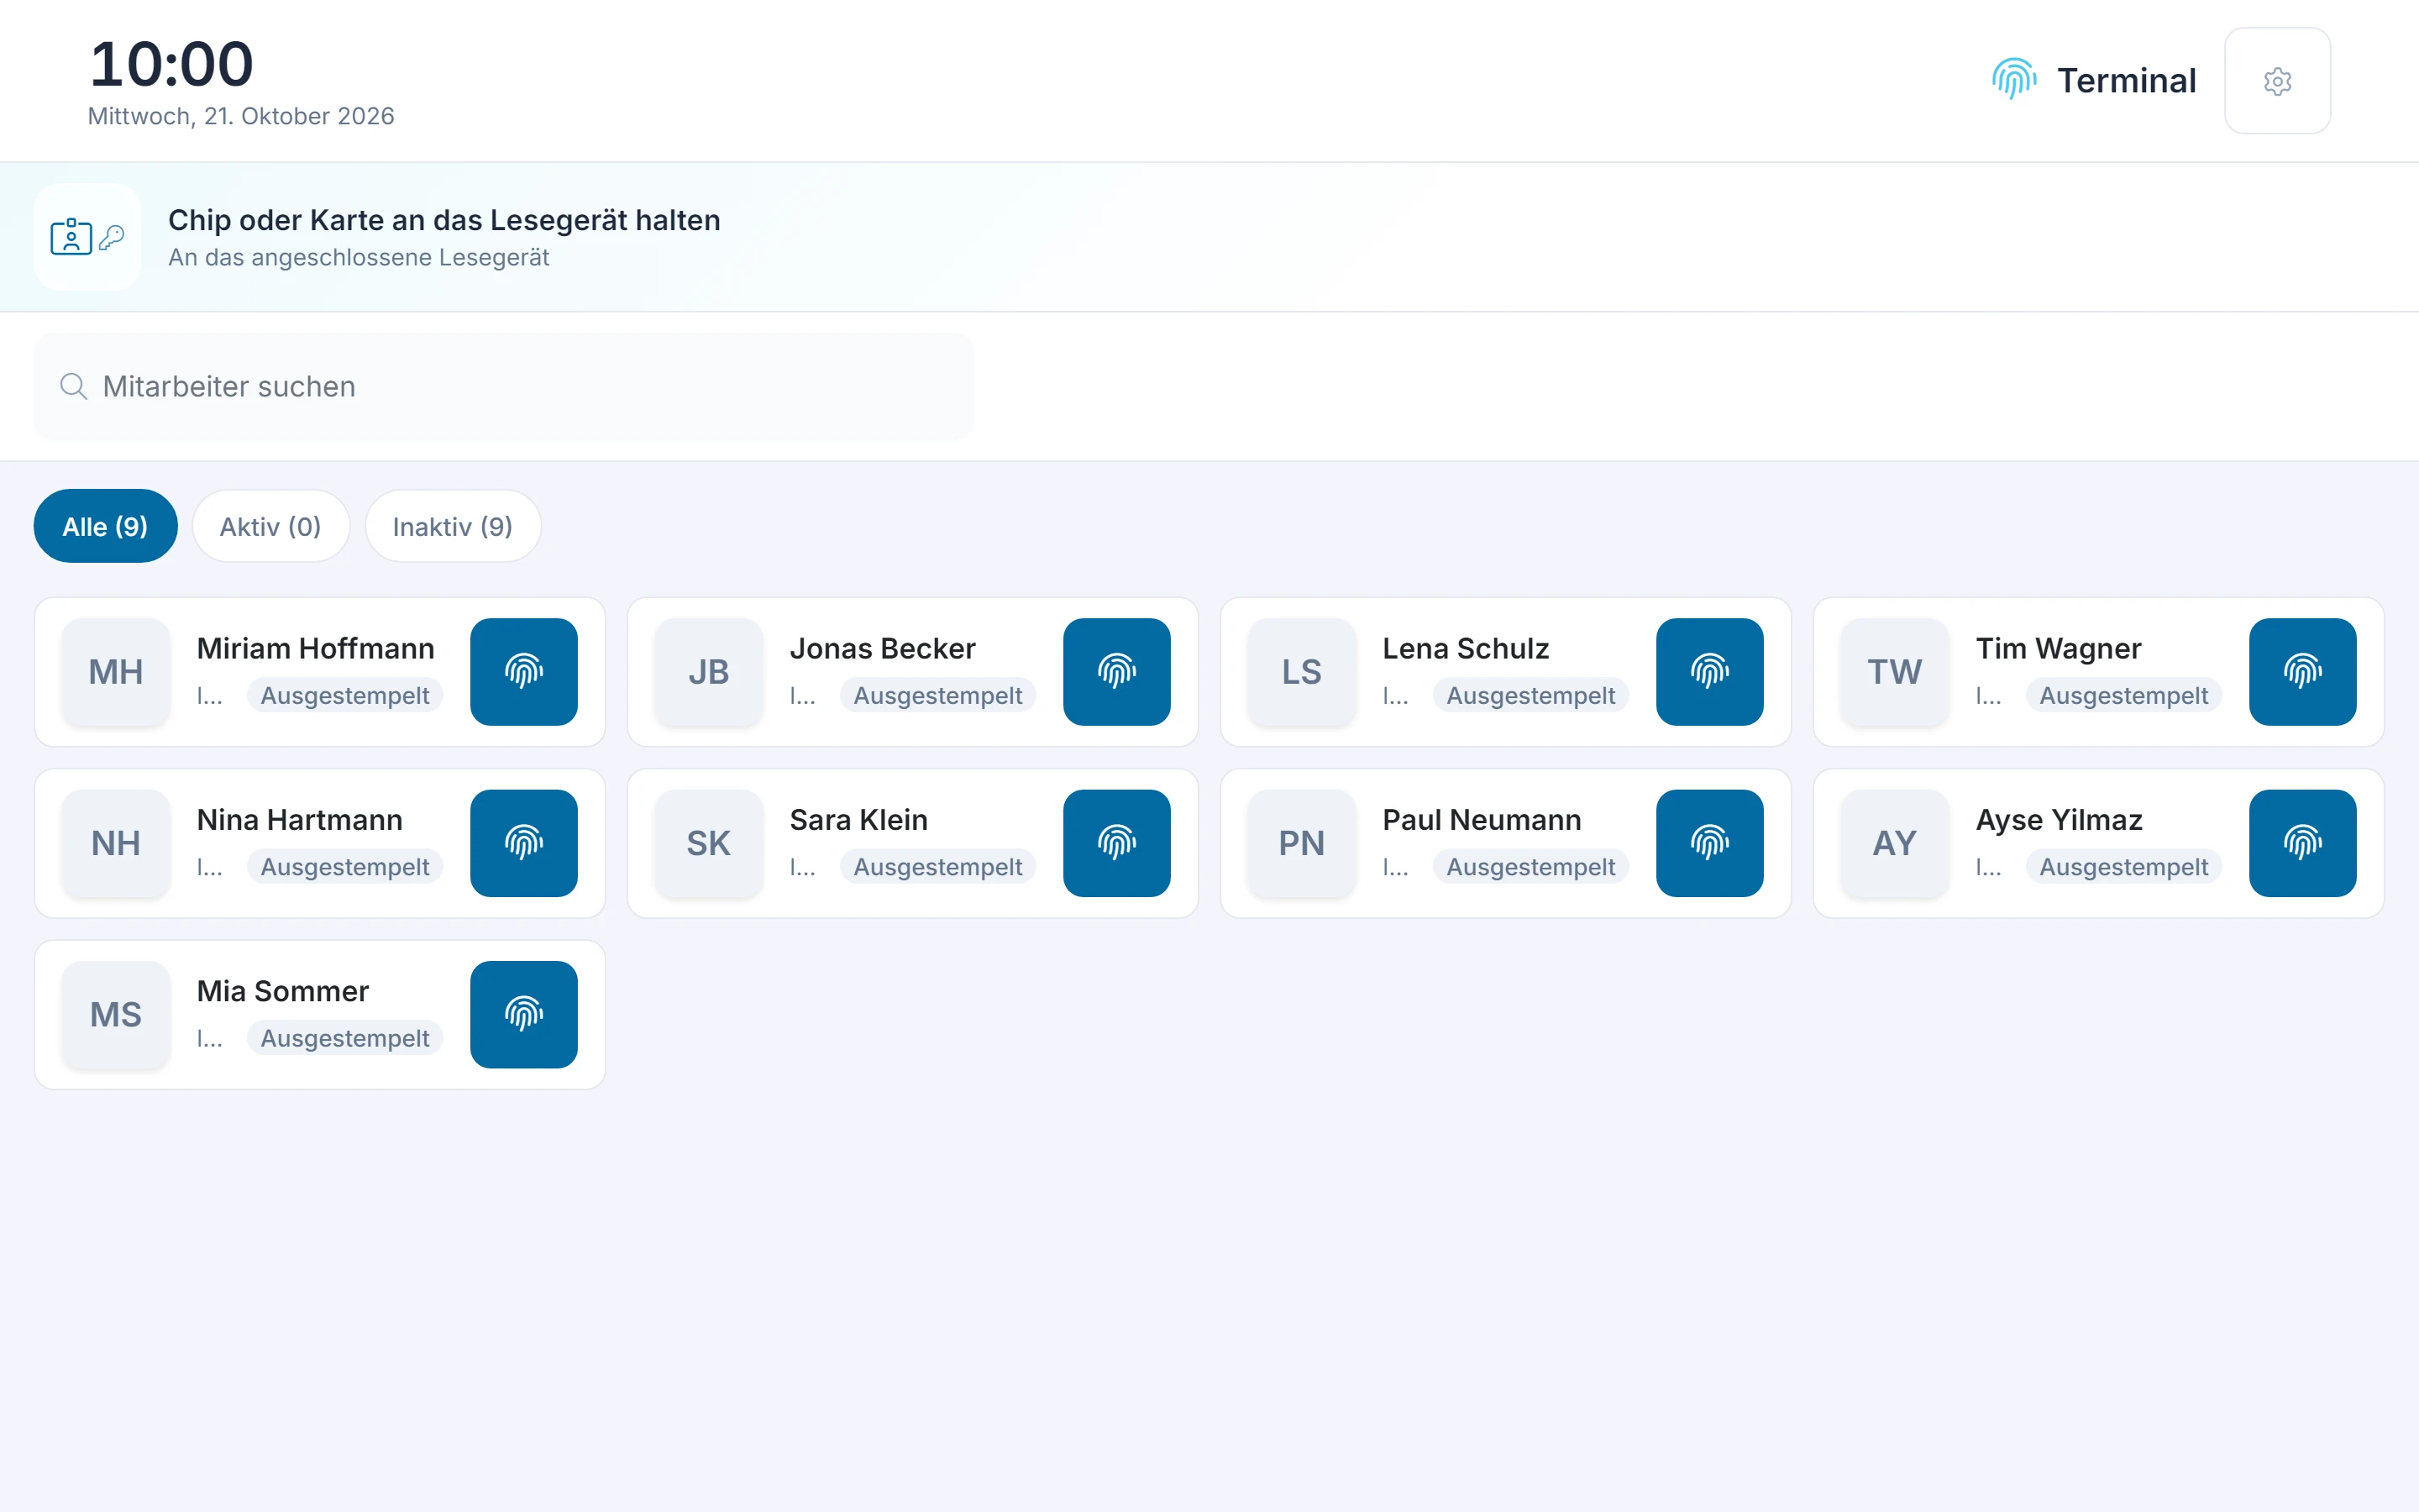Stamp in Mia Sommer via fingerprint button
Screen dimensions: 2419x1512
tap(524, 1015)
